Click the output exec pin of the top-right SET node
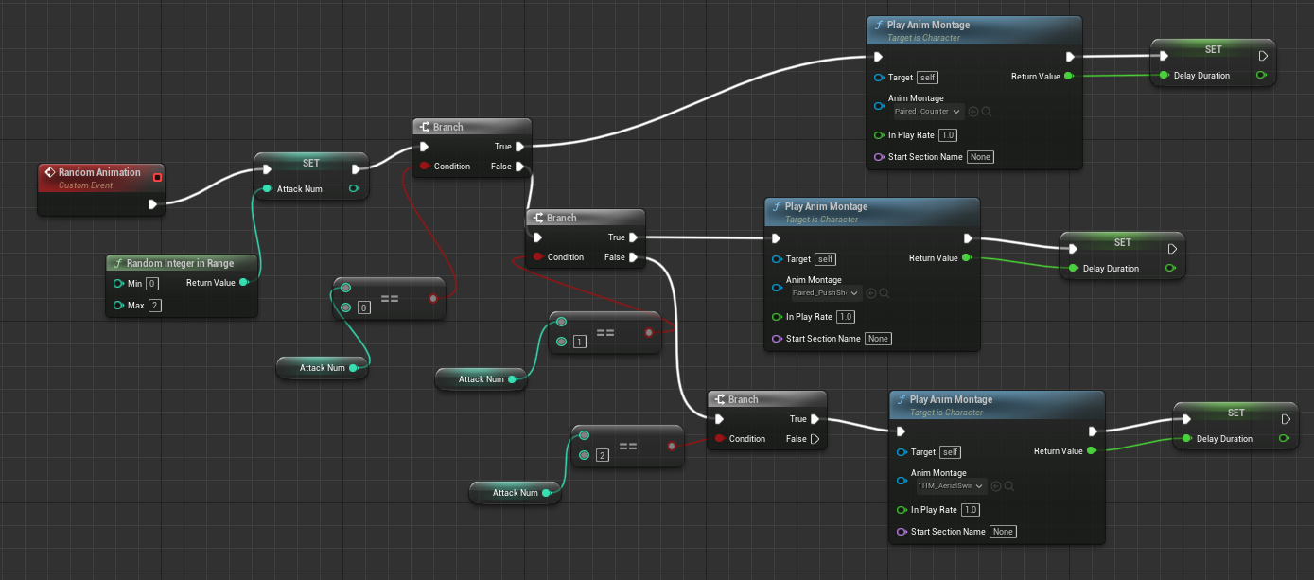Screen dimensions: 1314x580 coord(1263,56)
